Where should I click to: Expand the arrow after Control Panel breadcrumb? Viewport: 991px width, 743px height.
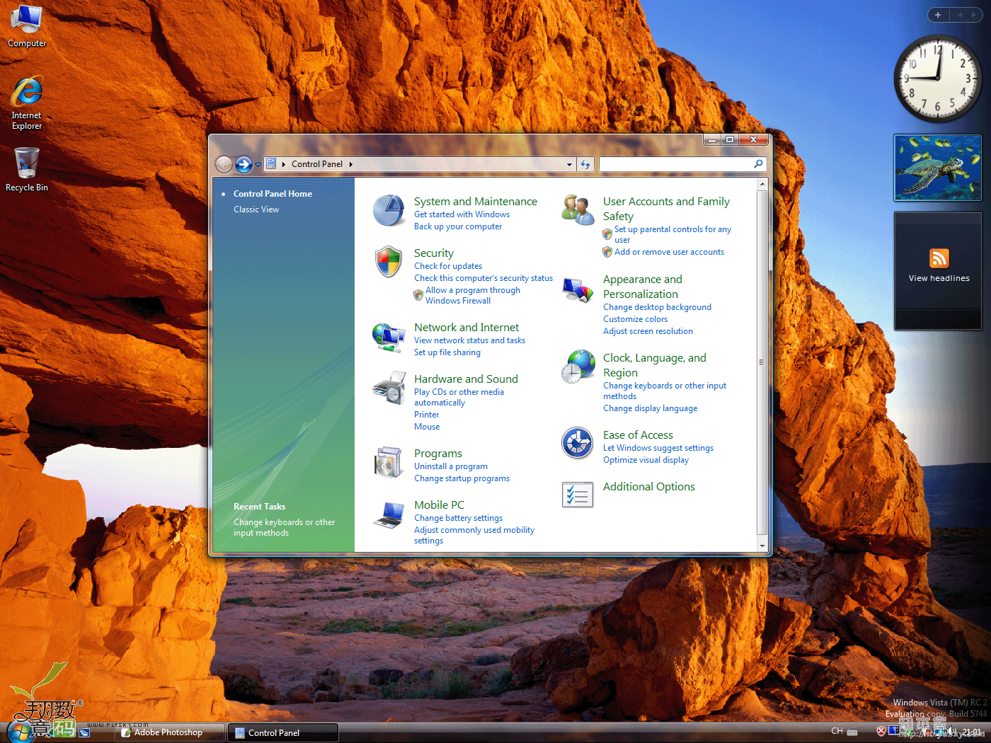click(x=350, y=164)
